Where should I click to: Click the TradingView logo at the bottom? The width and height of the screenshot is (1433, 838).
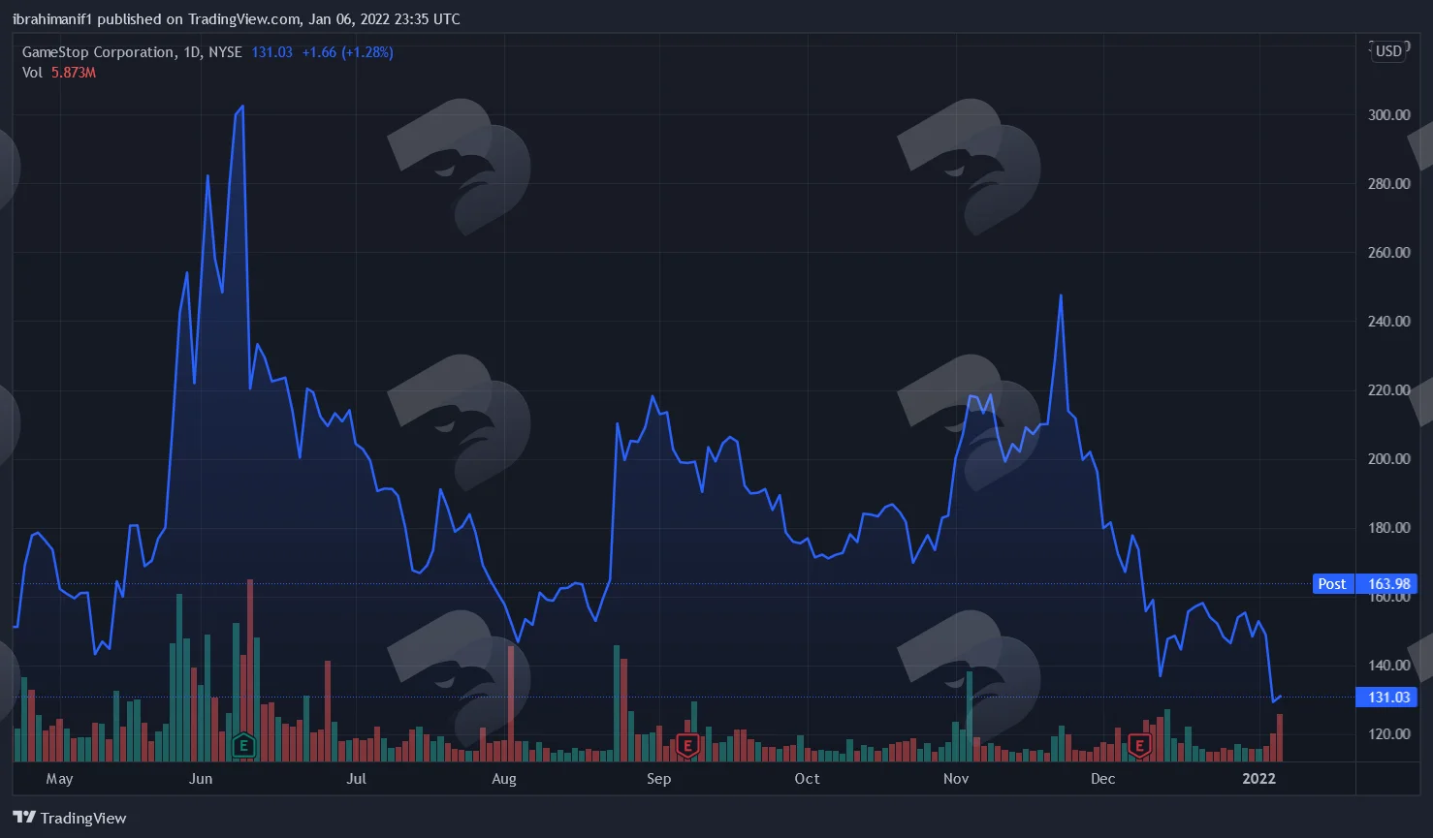click(70, 818)
